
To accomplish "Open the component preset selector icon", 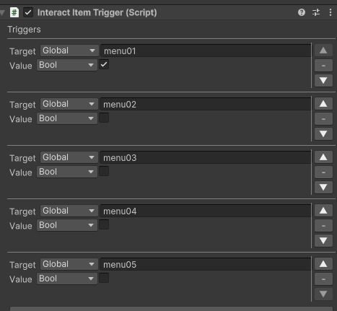I will (316, 12).
